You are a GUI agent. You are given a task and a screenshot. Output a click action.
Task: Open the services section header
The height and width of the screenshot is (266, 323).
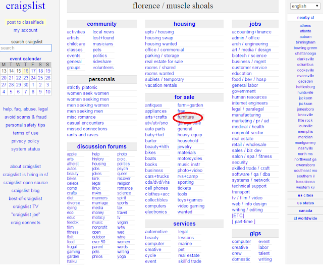click(x=184, y=224)
